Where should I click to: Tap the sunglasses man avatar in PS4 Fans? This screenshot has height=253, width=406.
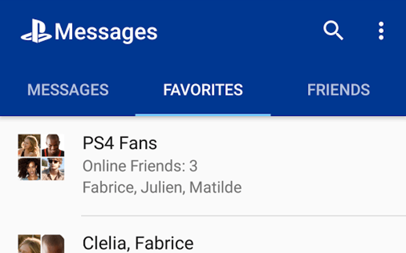53,169
